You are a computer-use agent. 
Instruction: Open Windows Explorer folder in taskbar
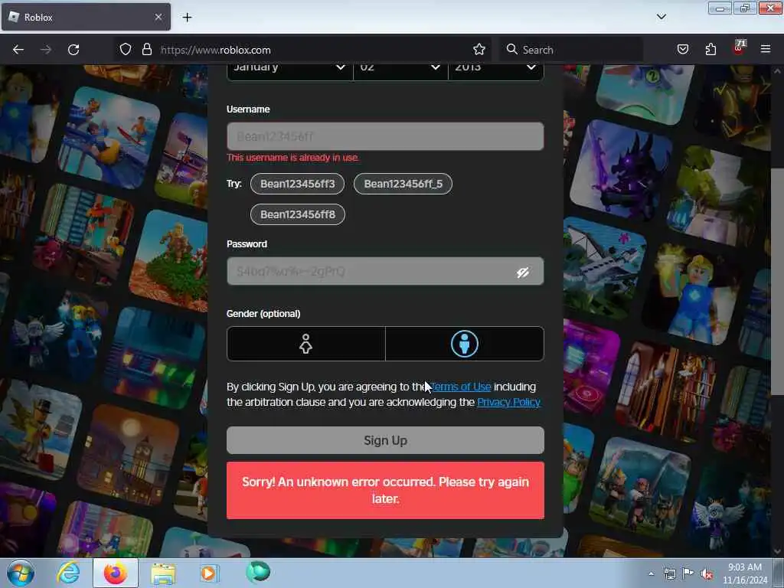[x=163, y=573]
